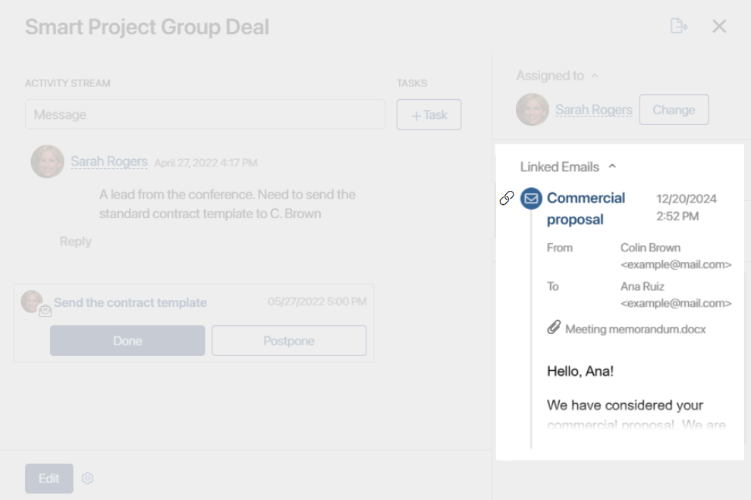
Task: Postpone the contract template task
Action: (288, 341)
